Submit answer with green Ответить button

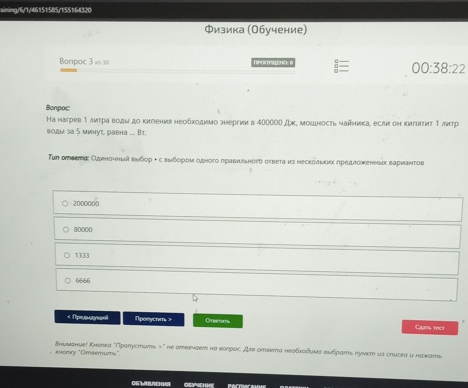click(218, 321)
